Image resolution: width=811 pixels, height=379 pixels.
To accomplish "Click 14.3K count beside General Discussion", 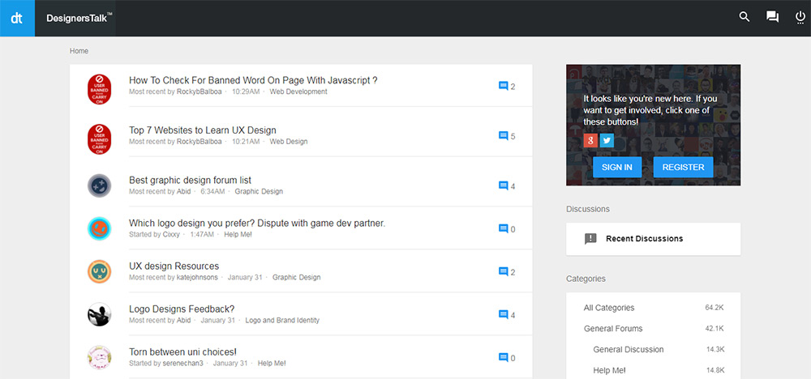I will click(715, 350).
